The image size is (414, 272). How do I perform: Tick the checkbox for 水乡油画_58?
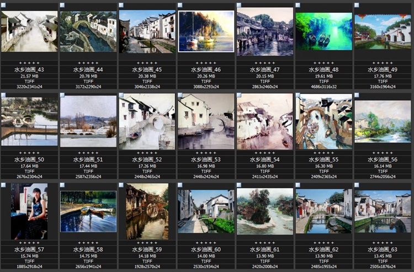(62, 185)
